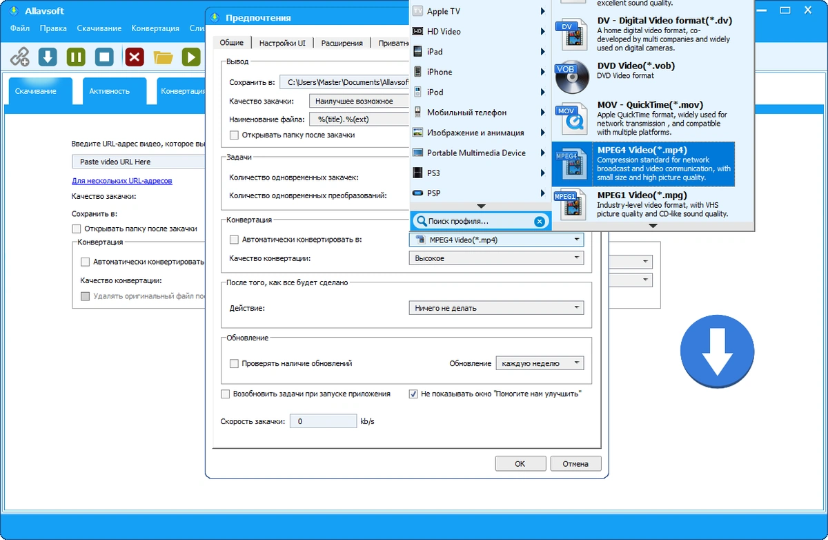Open update frequency dropdown каждую неделю
This screenshot has height=540, width=828.
click(x=540, y=363)
